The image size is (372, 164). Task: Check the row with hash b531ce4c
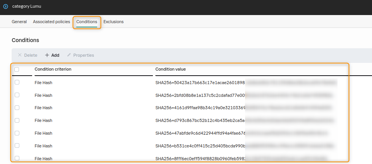[17, 145]
